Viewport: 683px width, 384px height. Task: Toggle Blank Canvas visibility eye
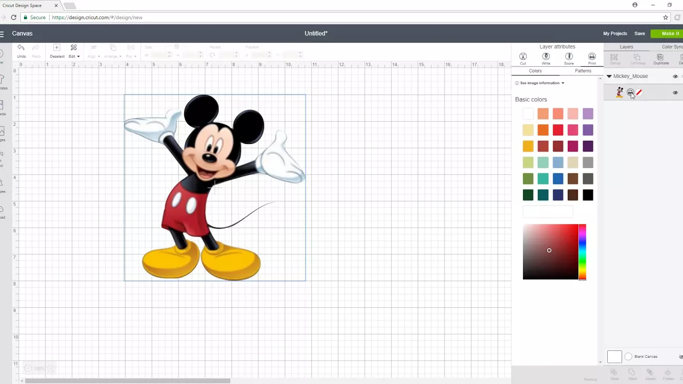click(681, 357)
